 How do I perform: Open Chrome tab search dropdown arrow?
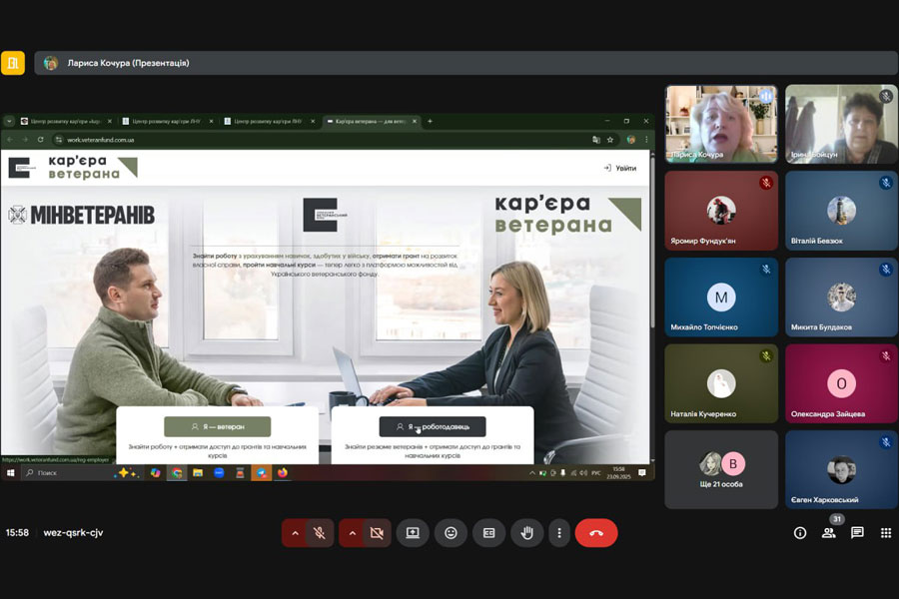pyautogui.click(x=9, y=121)
